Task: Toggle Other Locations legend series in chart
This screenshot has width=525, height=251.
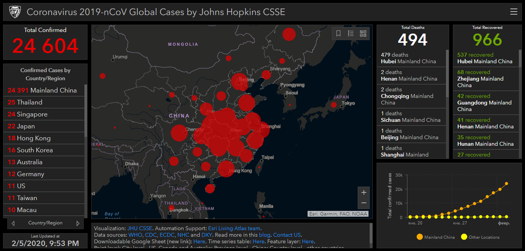Action: 480,237
